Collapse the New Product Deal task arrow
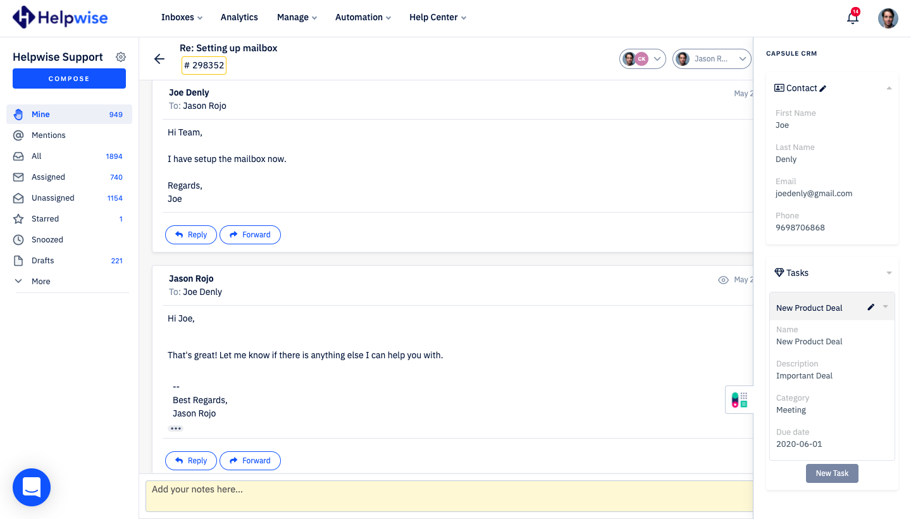The height and width of the screenshot is (519, 911). (x=885, y=307)
